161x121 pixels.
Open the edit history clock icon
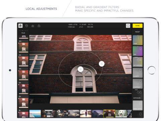(26, 26)
